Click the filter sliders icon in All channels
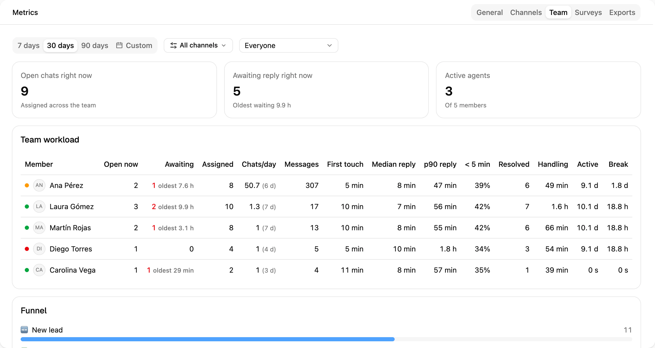 click(x=174, y=45)
